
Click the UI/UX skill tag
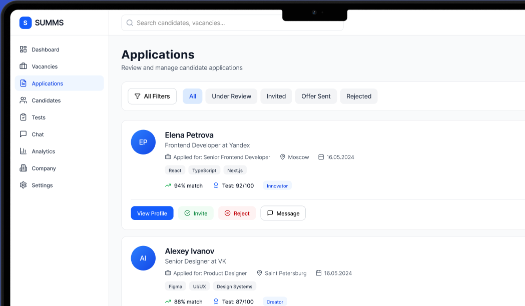tap(200, 286)
